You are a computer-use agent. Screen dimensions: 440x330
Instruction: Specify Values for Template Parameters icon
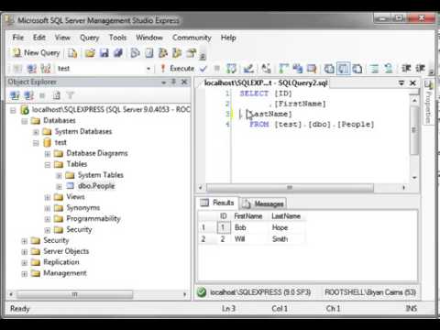pyautogui.click(x=266, y=69)
